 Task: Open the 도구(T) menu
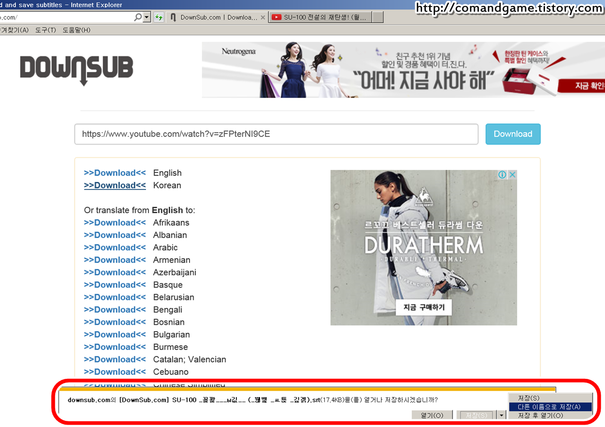click(x=45, y=30)
